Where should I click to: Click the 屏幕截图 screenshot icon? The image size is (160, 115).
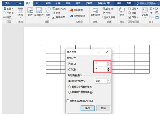click(54, 17)
